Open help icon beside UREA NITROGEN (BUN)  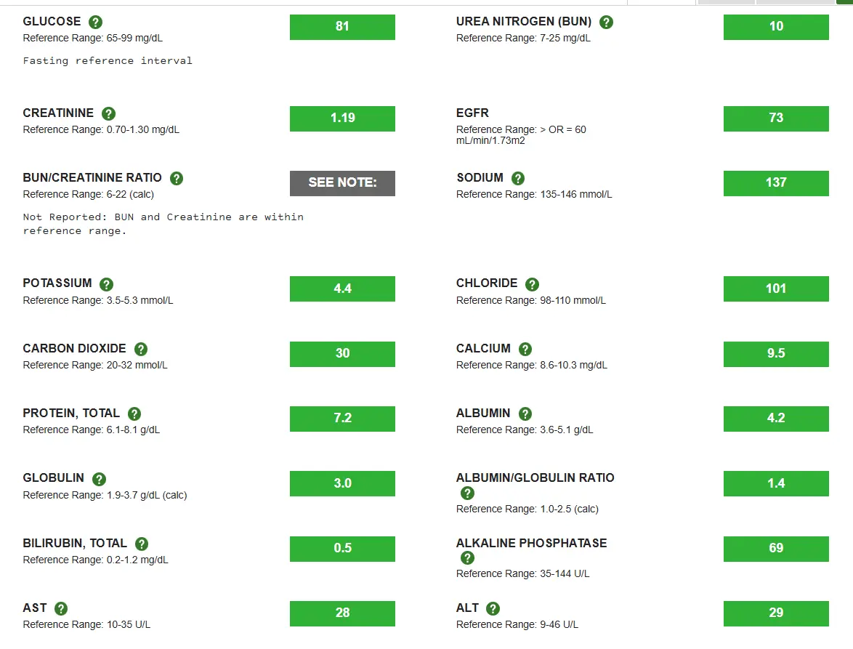[606, 23]
